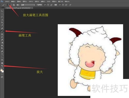Collapse the toolbox with double-arrow
Screen dimensions: 129x98
coord(1,7)
